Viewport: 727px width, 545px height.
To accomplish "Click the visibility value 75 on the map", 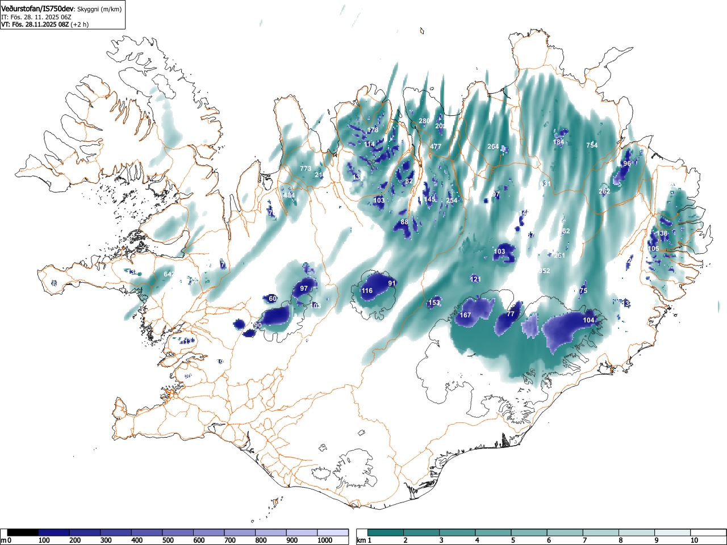I will 583,291.
